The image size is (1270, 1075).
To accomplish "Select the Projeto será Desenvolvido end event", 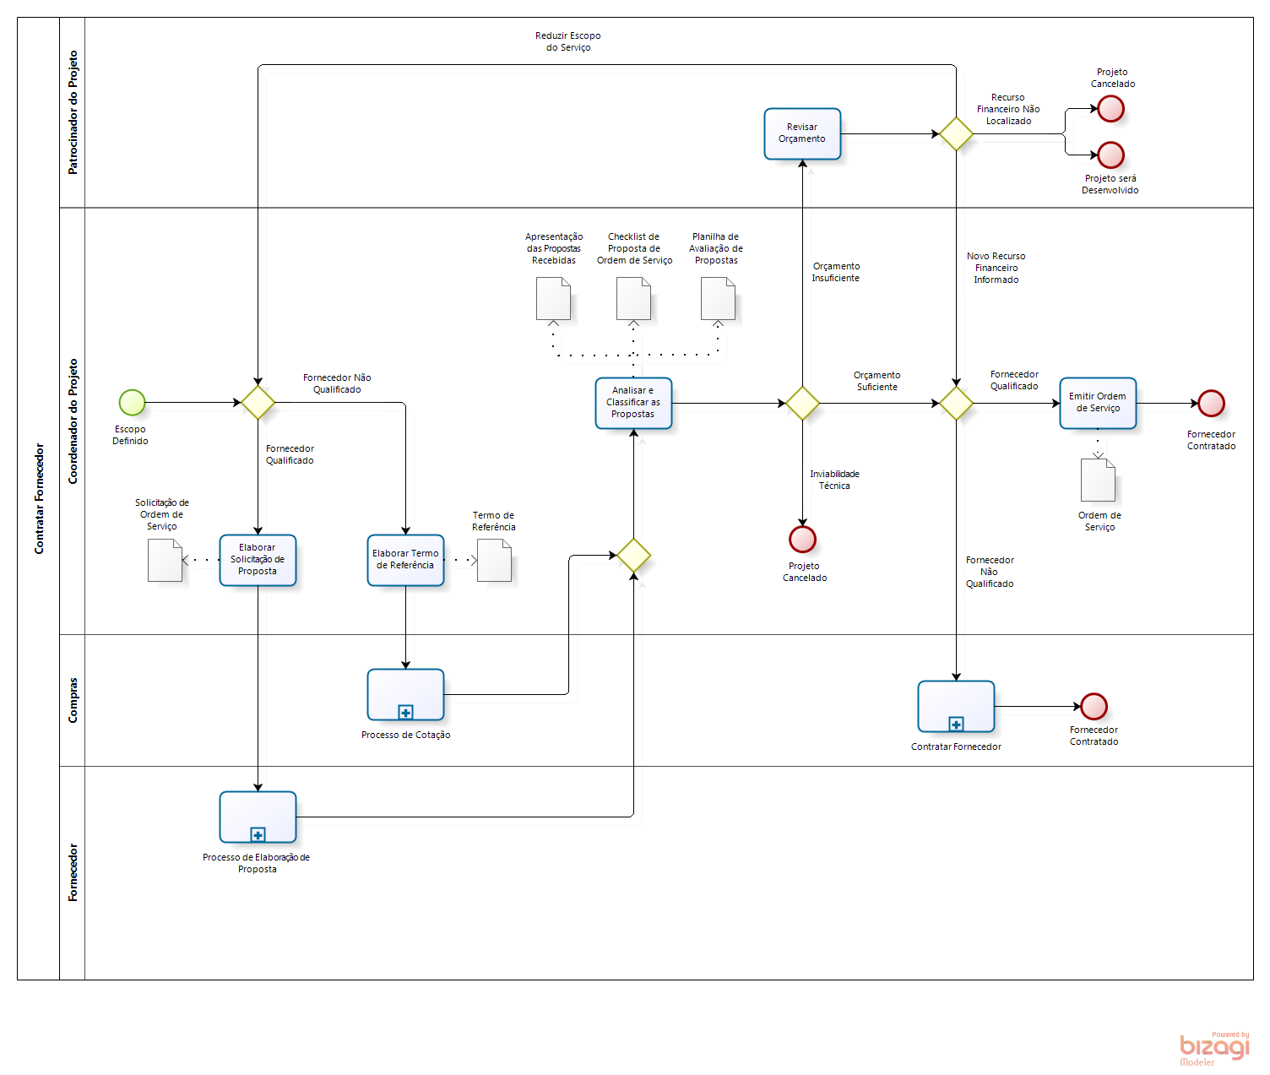I will click(1110, 155).
